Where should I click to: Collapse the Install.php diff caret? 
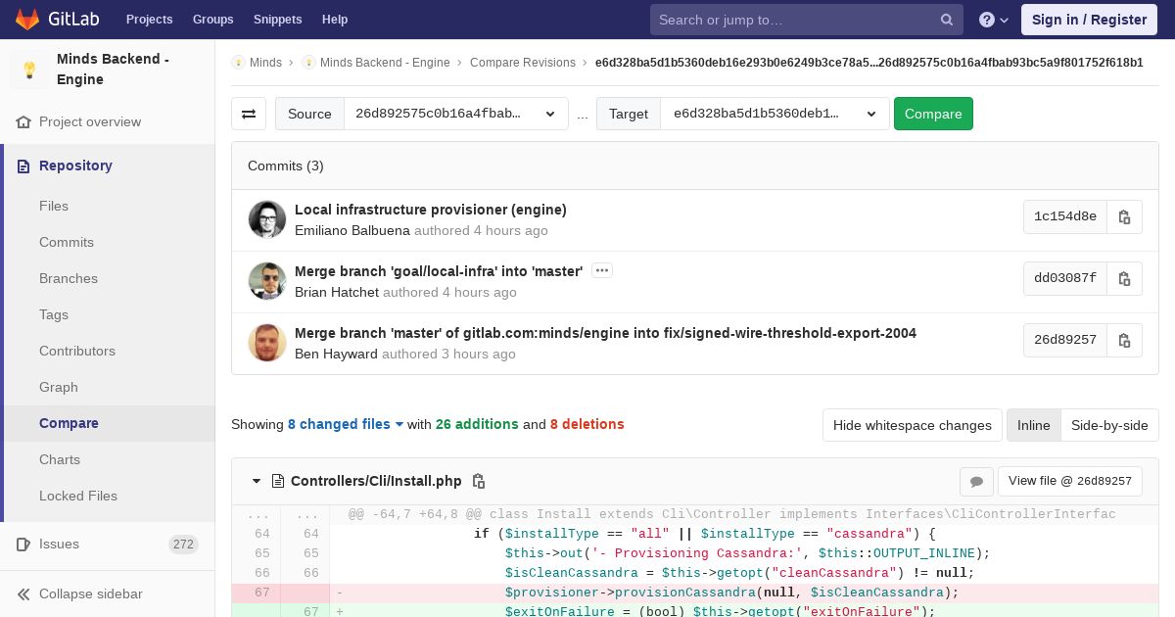point(257,481)
